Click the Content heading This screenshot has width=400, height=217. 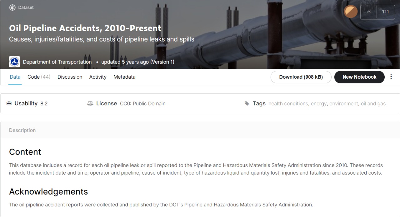click(x=25, y=152)
